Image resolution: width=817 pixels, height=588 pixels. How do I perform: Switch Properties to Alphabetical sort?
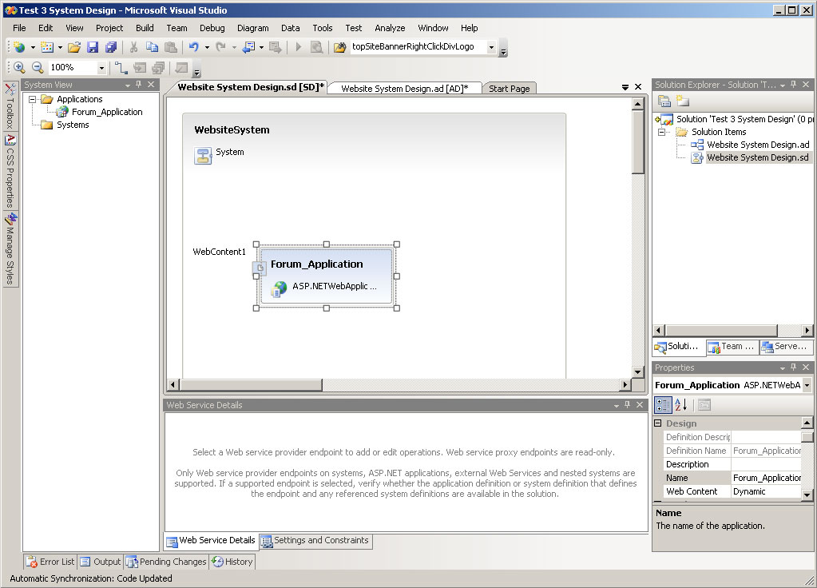[x=681, y=404]
